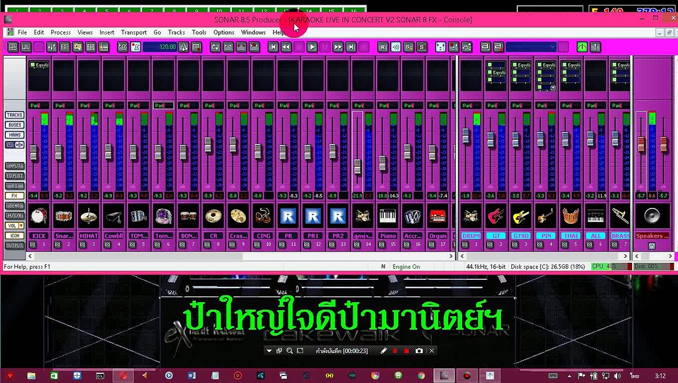This screenshot has height=383, width=678.
Task: Click the audio engine green power icon
Action: click(x=582, y=47)
